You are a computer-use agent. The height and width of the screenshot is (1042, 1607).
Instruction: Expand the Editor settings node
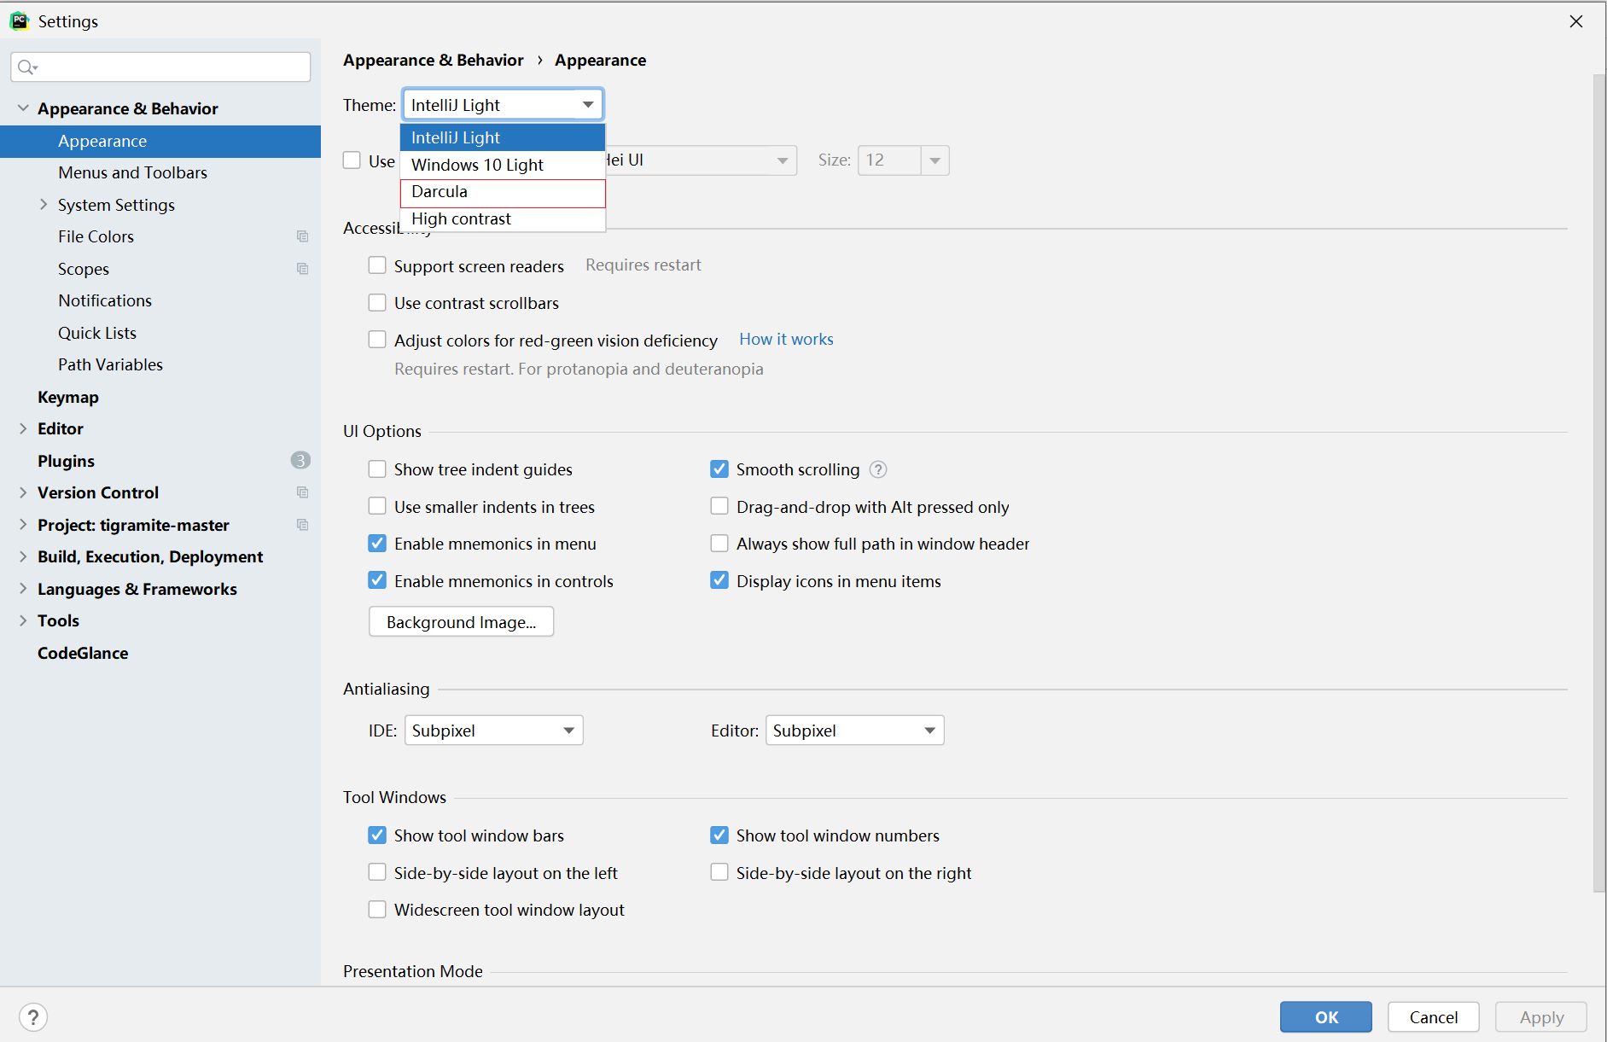click(23, 428)
